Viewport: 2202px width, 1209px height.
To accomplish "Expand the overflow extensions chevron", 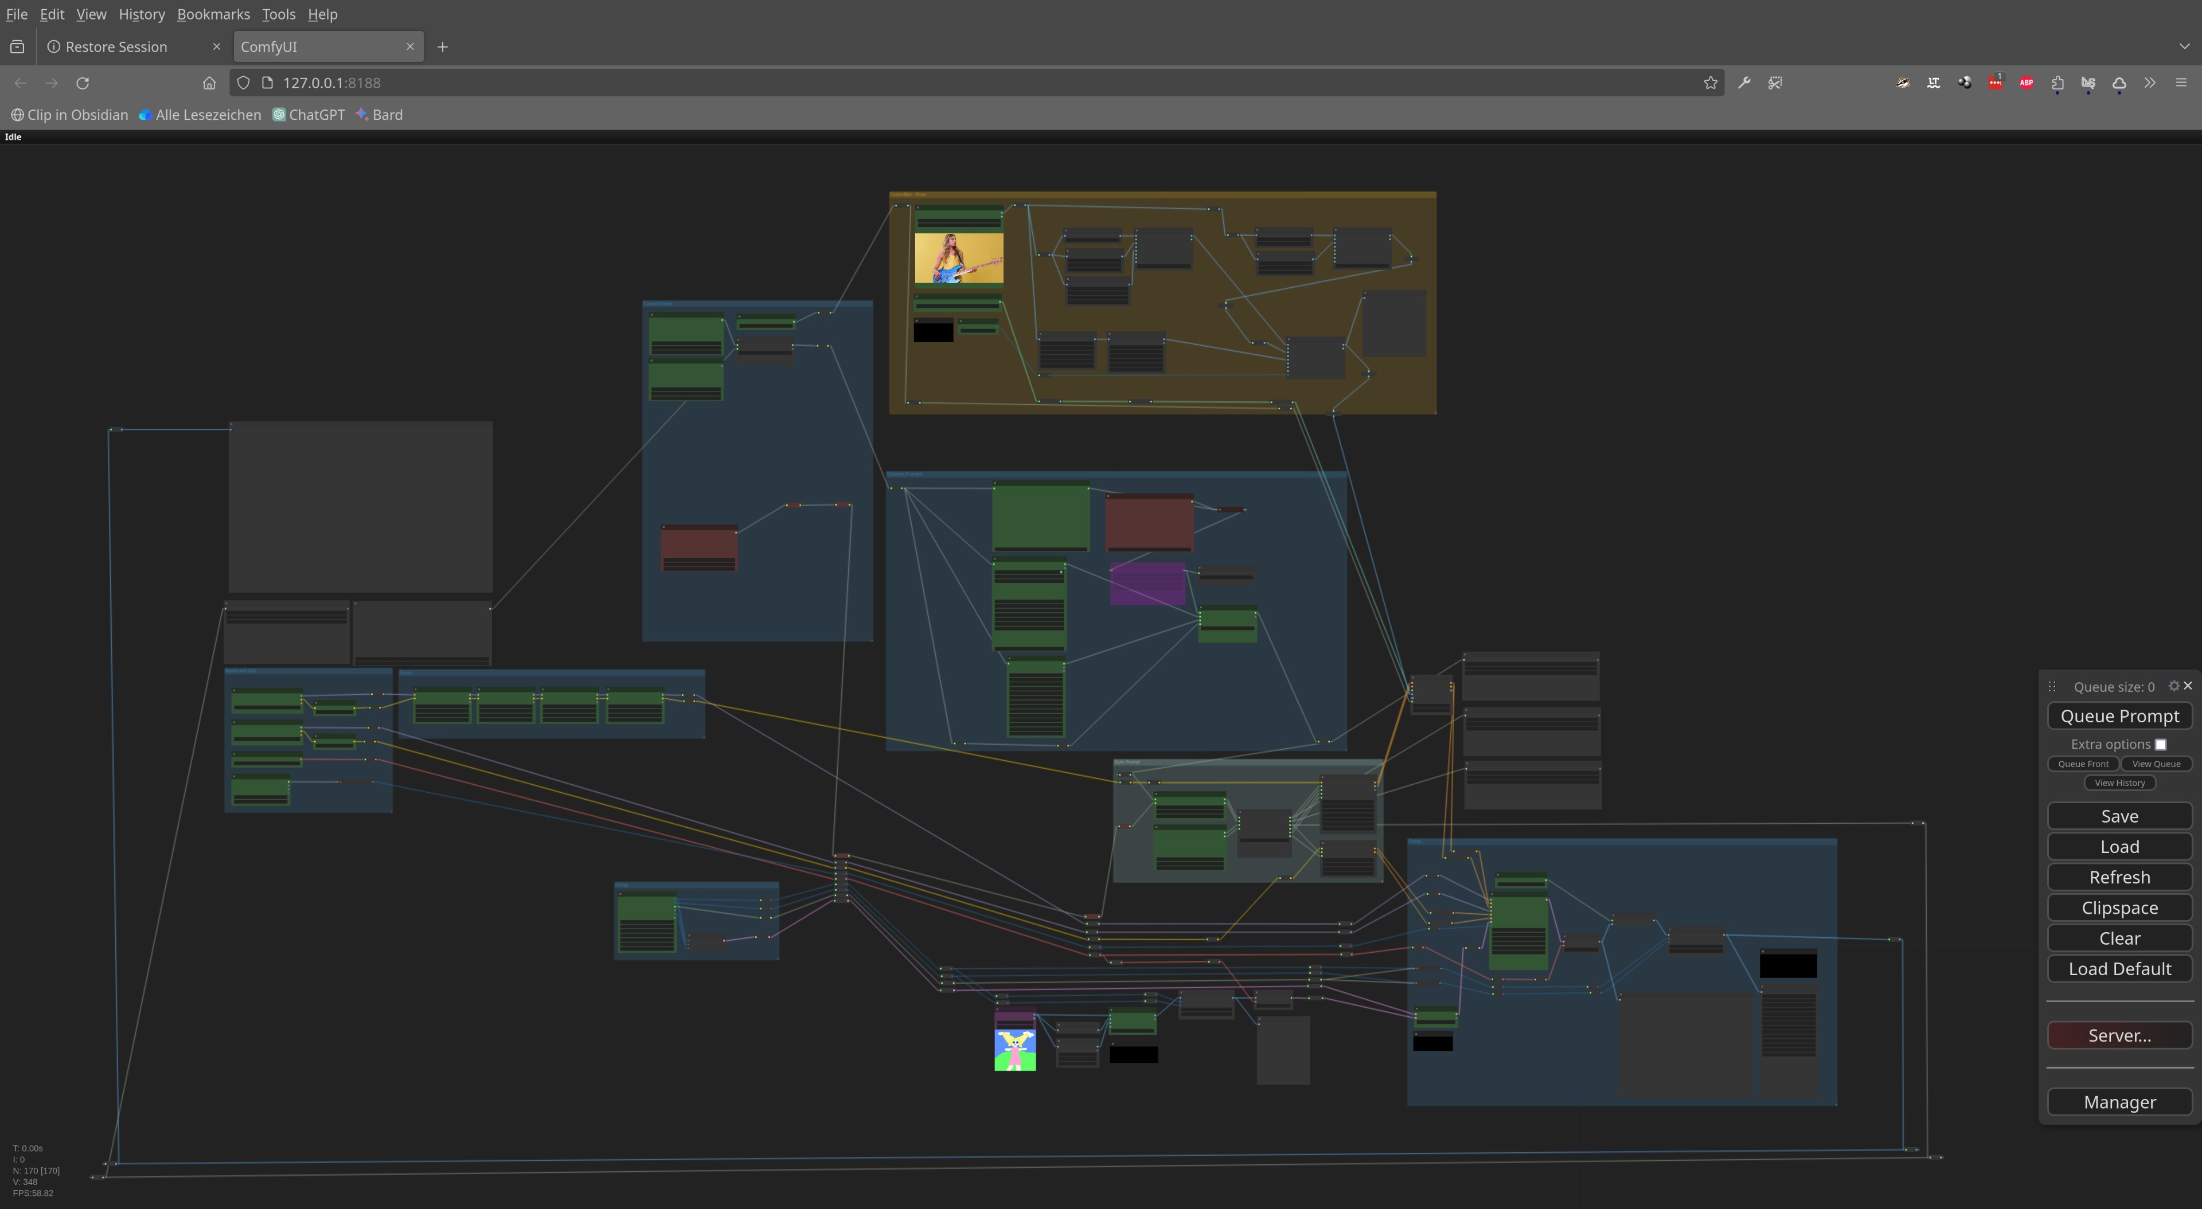I will (x=2150, y=83).
